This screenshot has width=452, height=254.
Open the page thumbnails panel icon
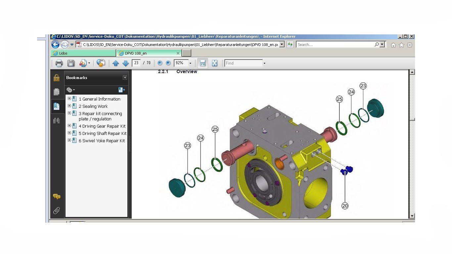click(57, 92)
